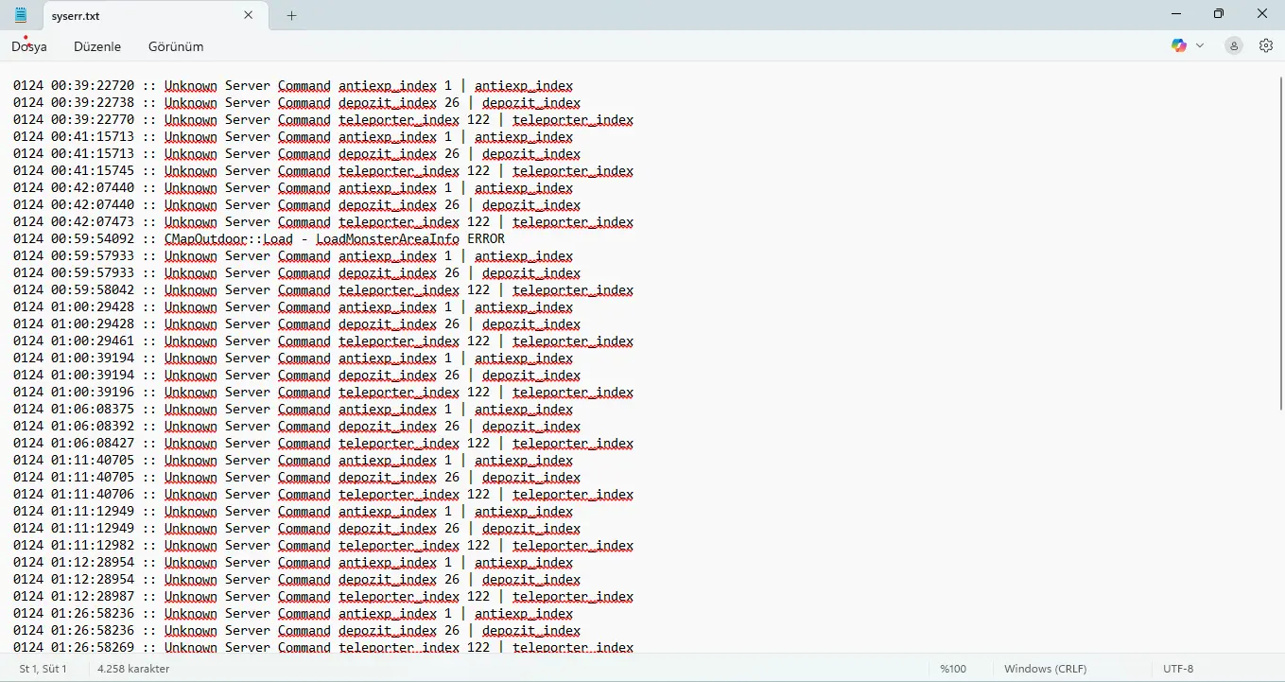Click Windows (CRLF) line ending indicator
The width and height of the screenshot is (1285, 682).
coord(1045,669)
